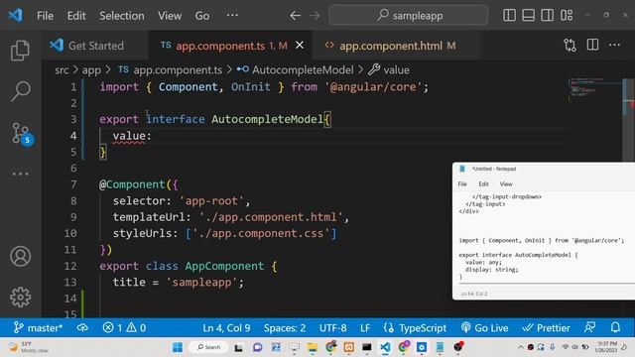This screenshot has width=635, height=357.
Task: Click the VS Code logo icon
Action: pos(16,16)
